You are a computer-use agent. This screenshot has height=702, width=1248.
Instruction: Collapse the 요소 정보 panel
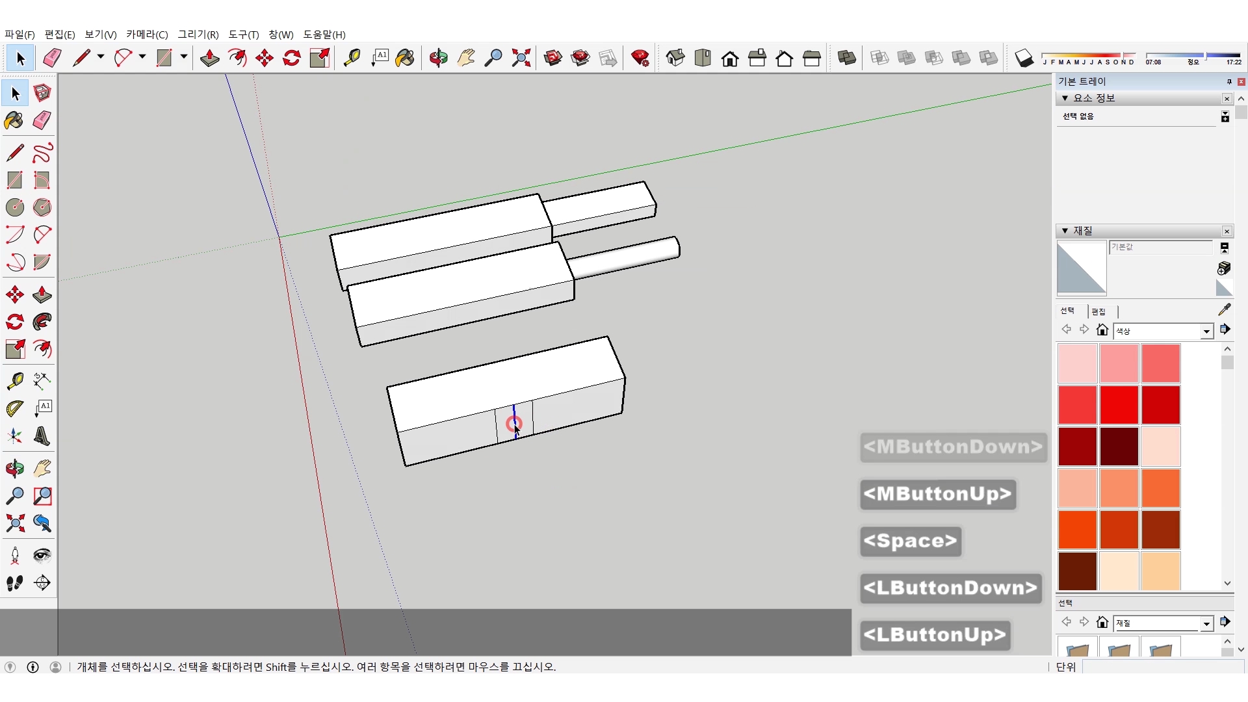click(1065, 98)
